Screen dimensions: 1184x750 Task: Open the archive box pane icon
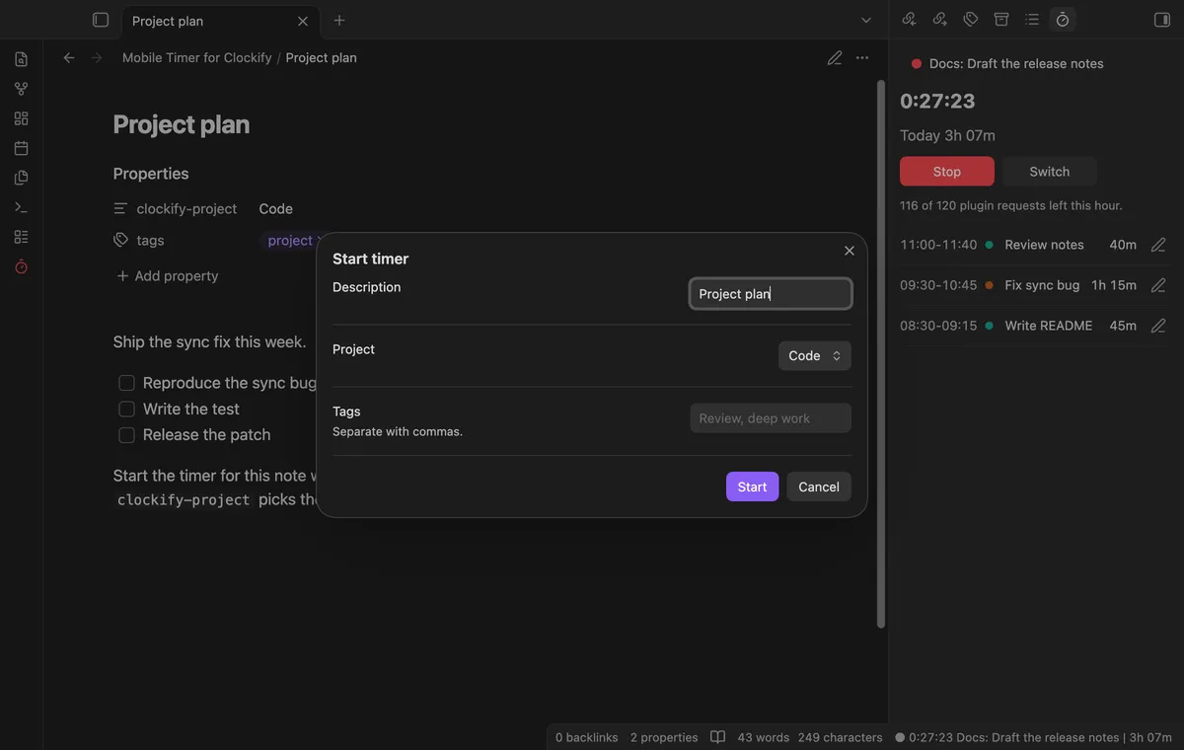point(1001,19)
